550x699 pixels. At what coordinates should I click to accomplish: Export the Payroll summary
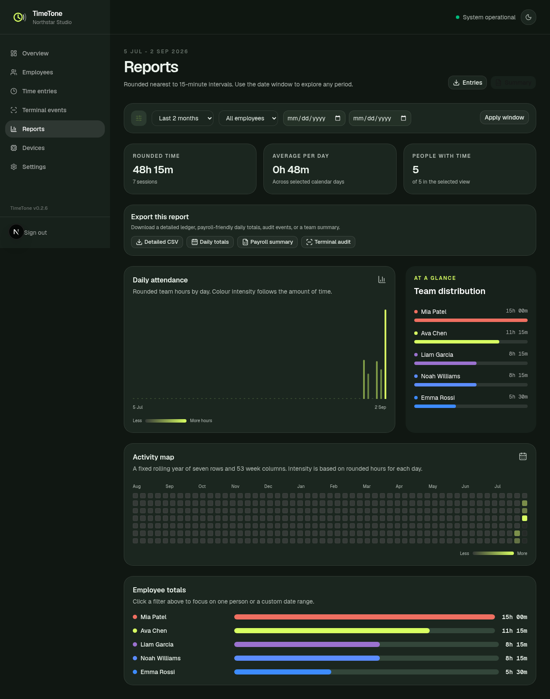[x=267, y=242]
